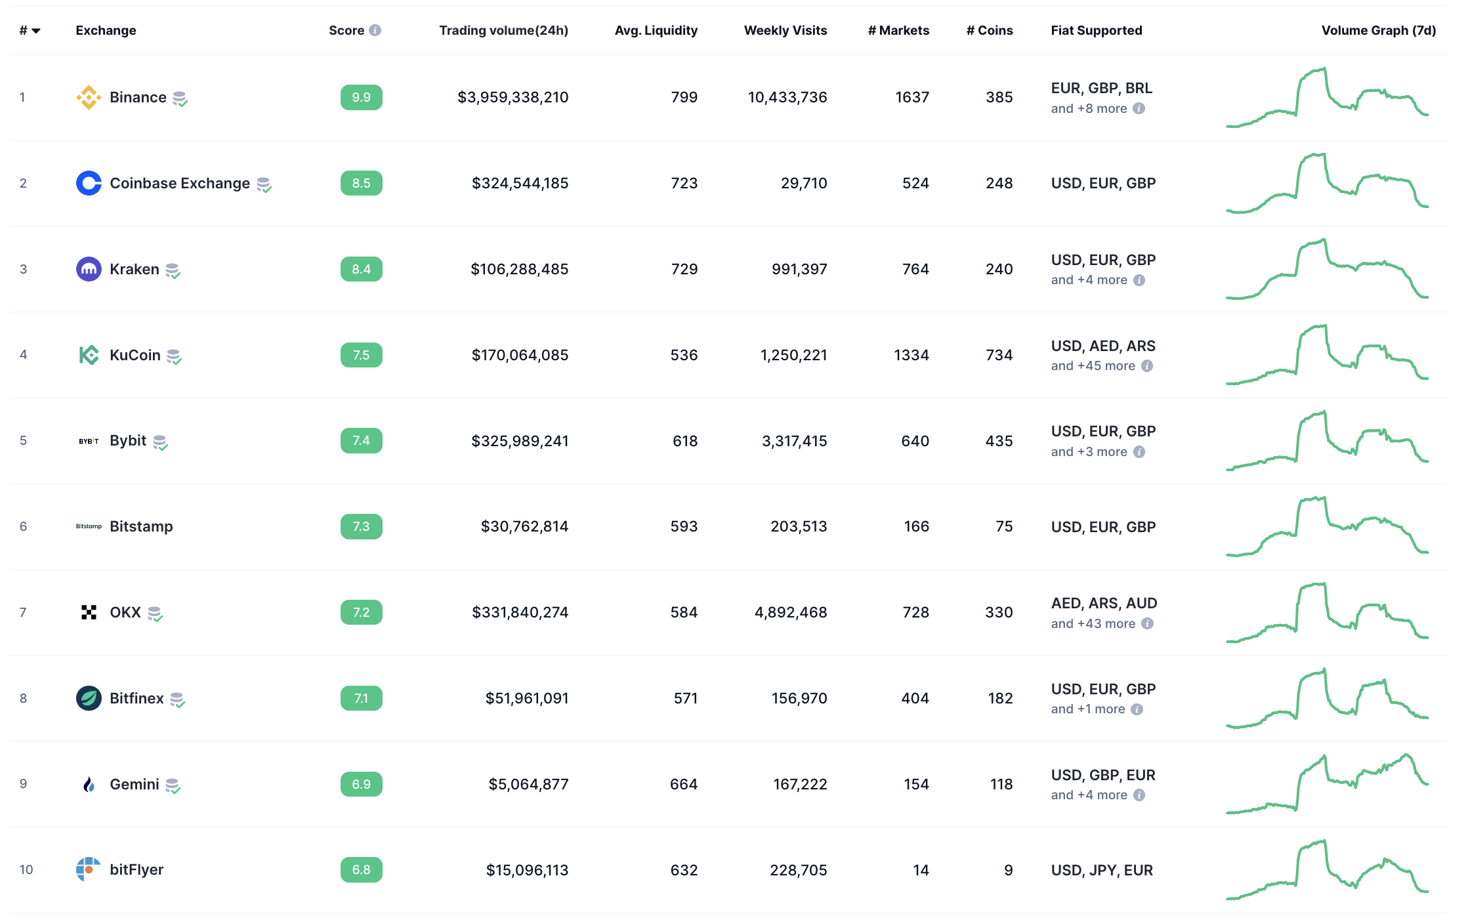Click the OKX checkered logo icon
1466x920 pixels.
(89, 612)
